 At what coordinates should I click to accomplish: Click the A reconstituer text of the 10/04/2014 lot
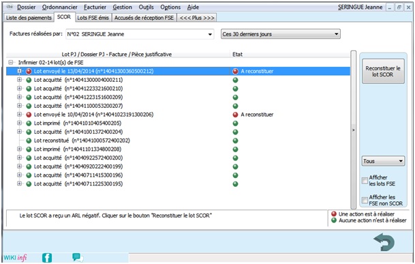tap(257, 115)
